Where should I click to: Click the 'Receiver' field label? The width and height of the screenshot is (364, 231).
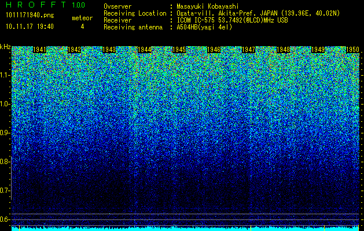tap(117, 20)
